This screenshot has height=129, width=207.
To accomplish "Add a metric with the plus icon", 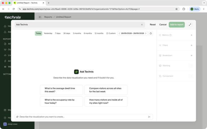I will click(192, 35).
